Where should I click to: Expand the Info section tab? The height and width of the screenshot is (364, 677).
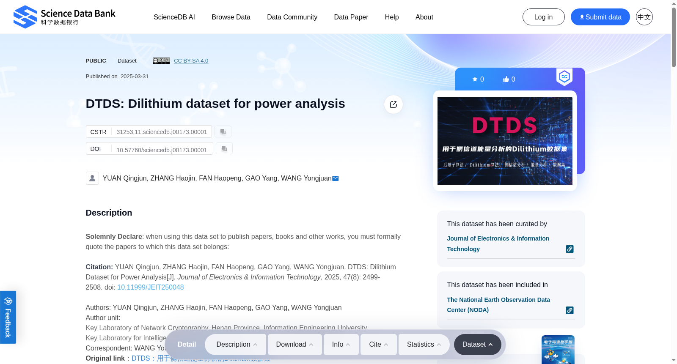point(341,345)
